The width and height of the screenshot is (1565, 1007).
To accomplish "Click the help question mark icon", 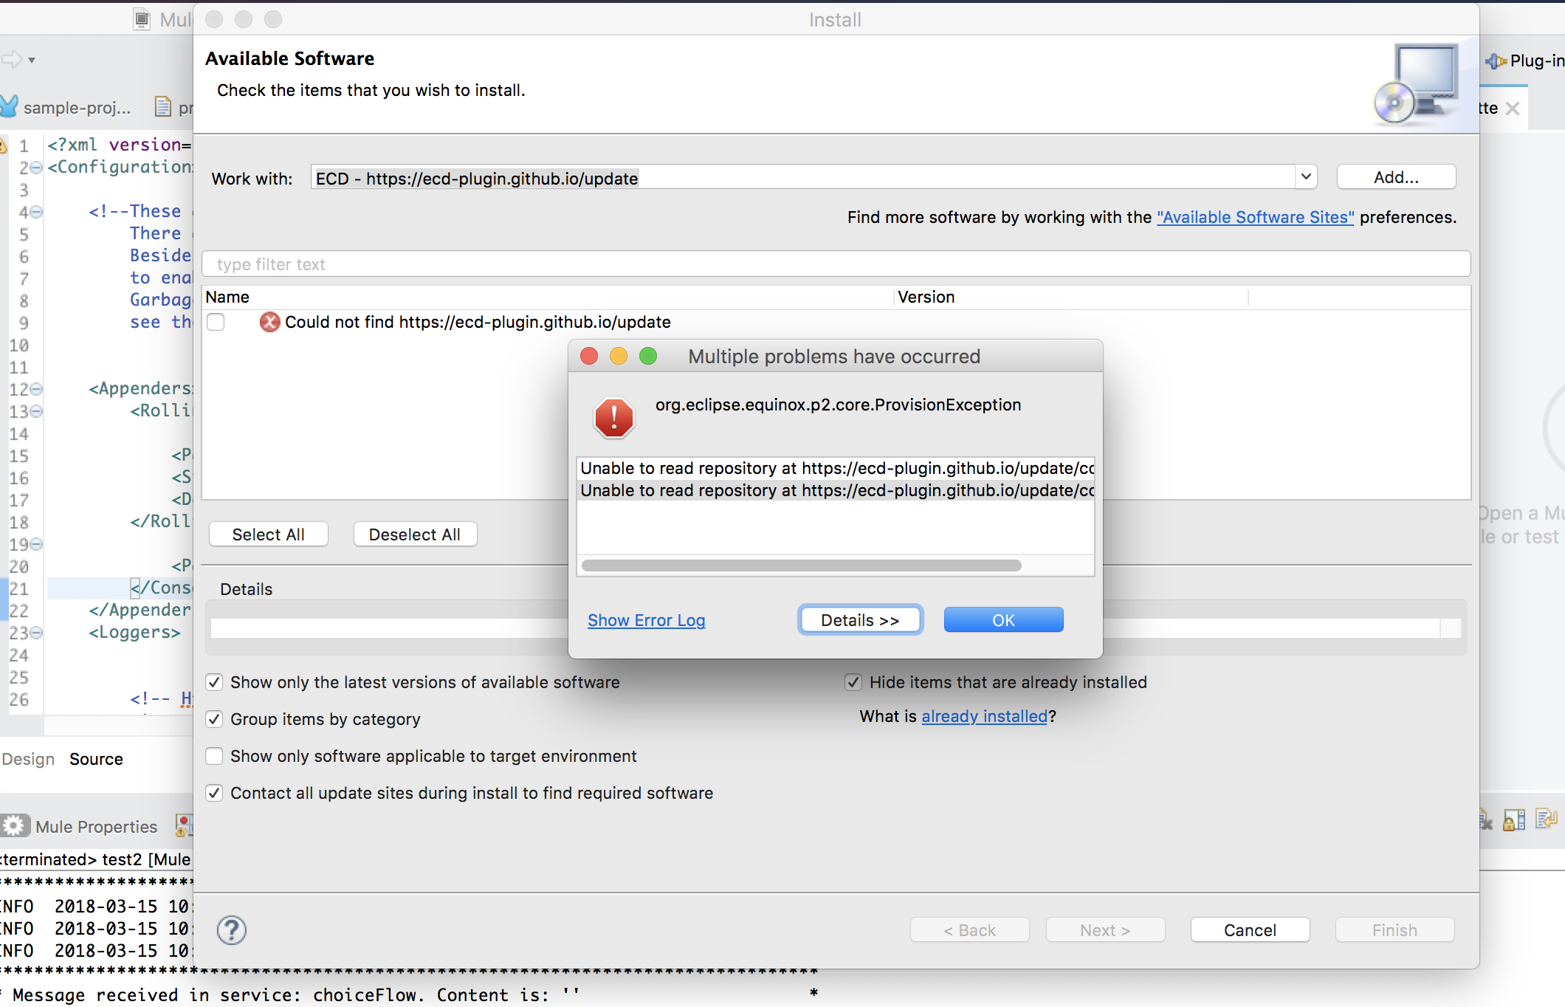I will 231,930.
